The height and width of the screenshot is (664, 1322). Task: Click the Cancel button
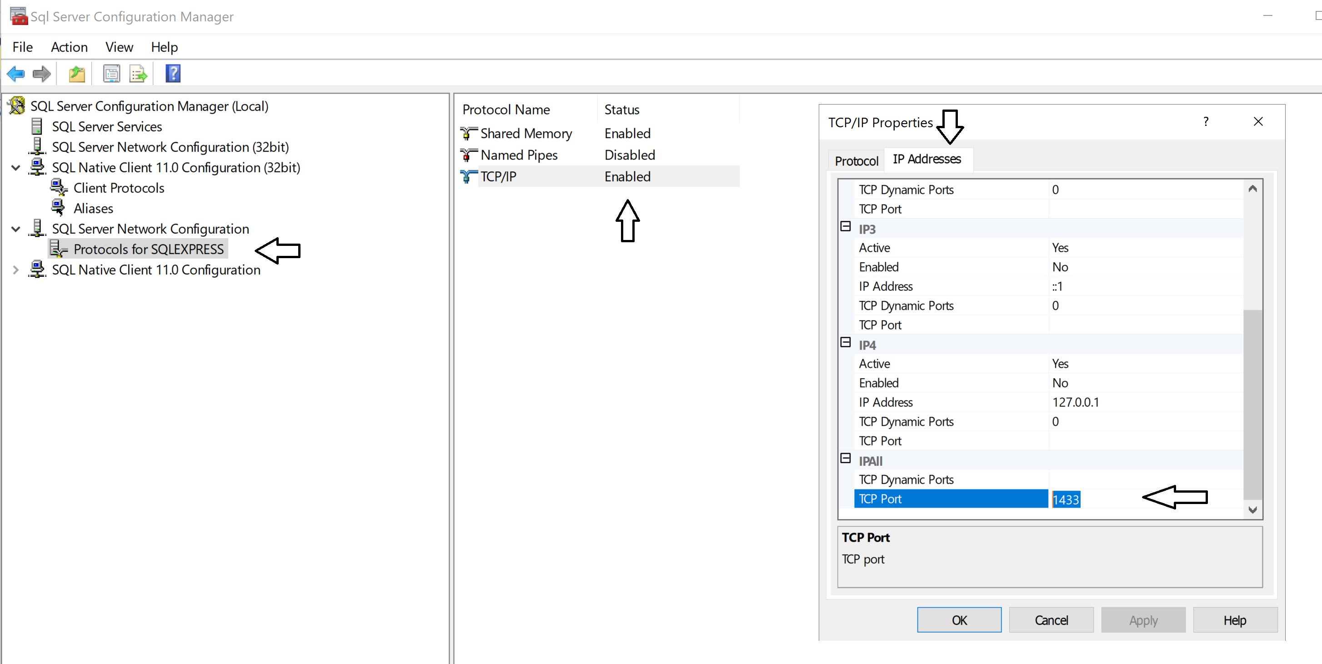pyautogui.click(x=1051, y=620)
